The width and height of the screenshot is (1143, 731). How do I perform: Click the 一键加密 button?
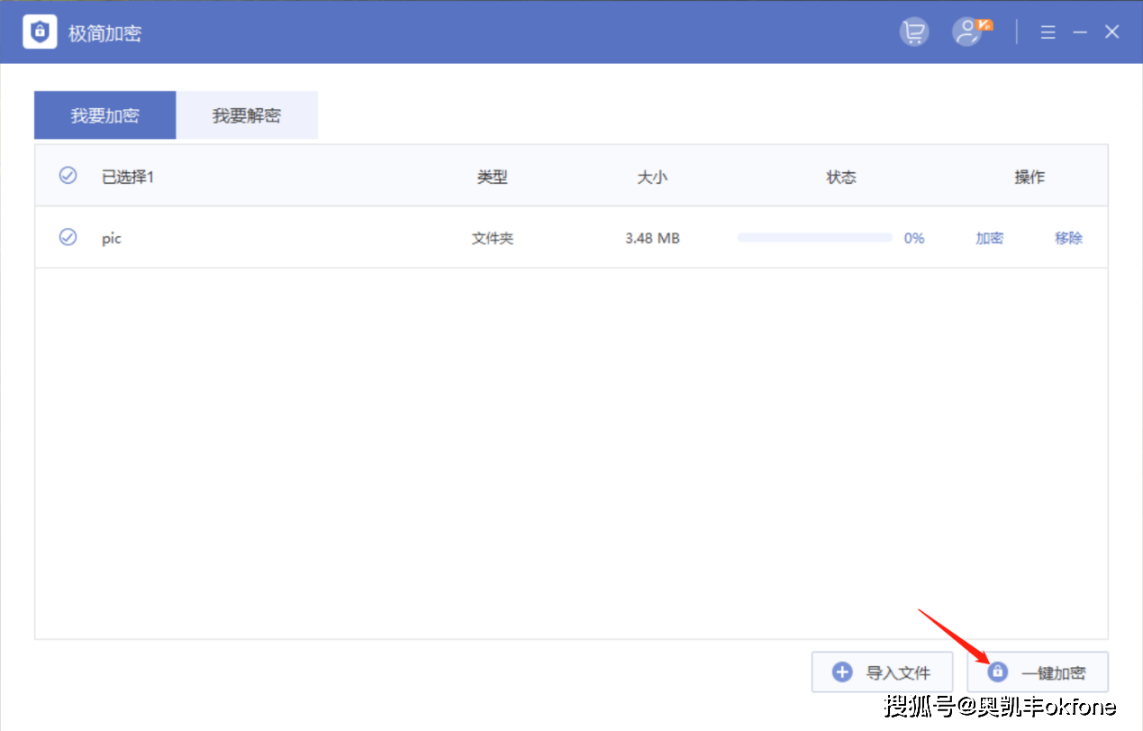[1038, 672]
